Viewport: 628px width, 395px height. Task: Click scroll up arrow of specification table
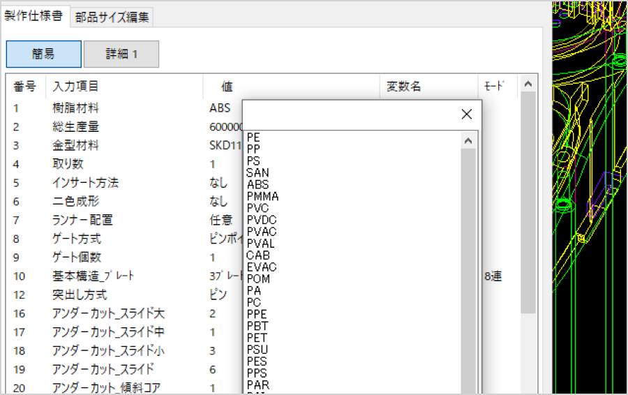click(528, 84)
